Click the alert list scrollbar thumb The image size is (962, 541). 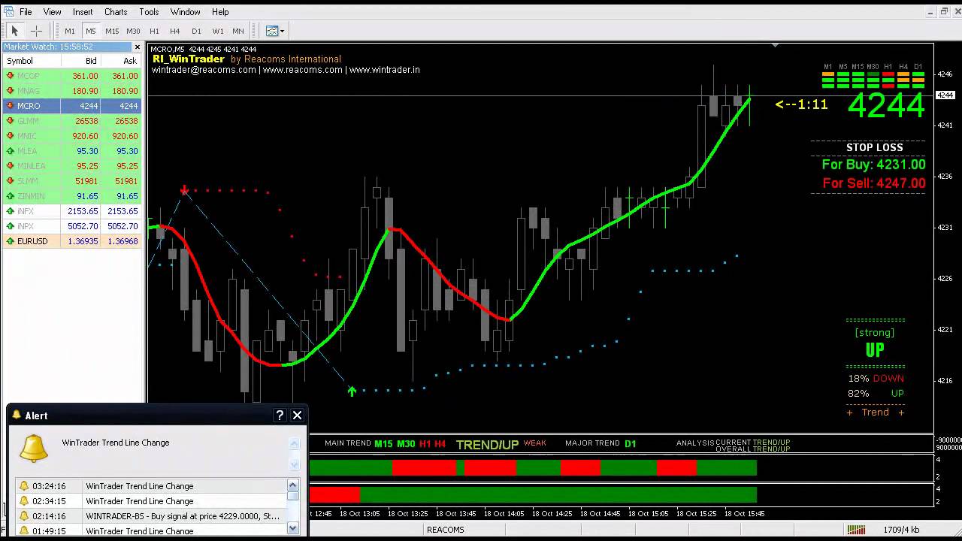(x=293, y=496)
